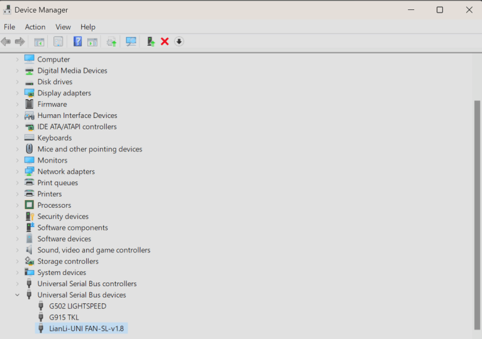Click the Properties toolbar icon

point(58,41)
